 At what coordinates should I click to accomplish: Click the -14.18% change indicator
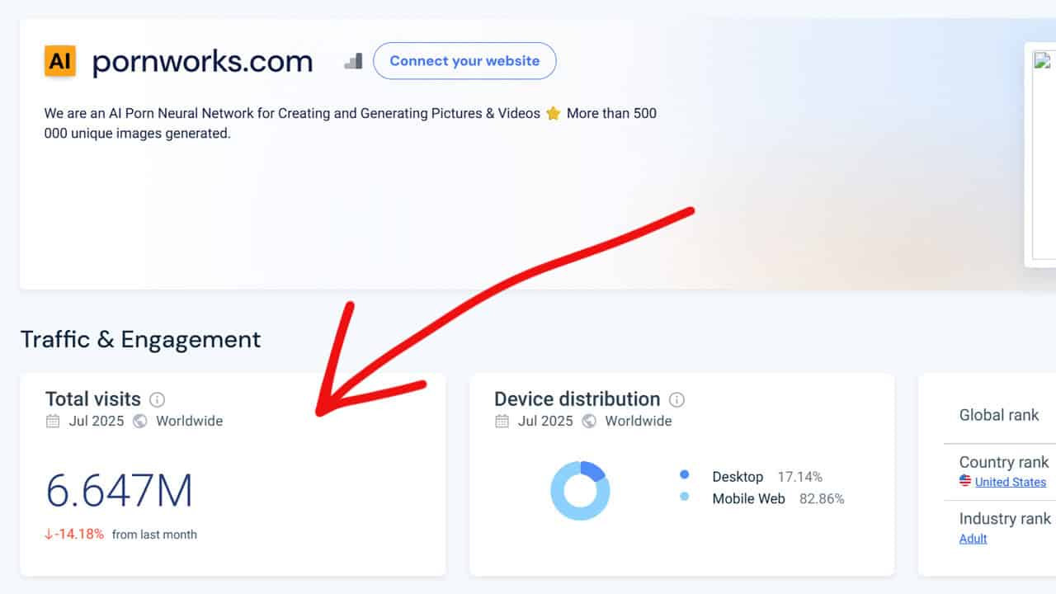[75, 535]
